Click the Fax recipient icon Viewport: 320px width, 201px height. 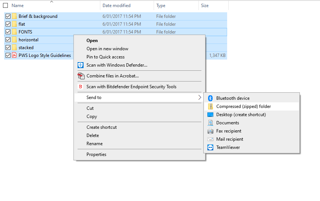[x=210, y=131]
